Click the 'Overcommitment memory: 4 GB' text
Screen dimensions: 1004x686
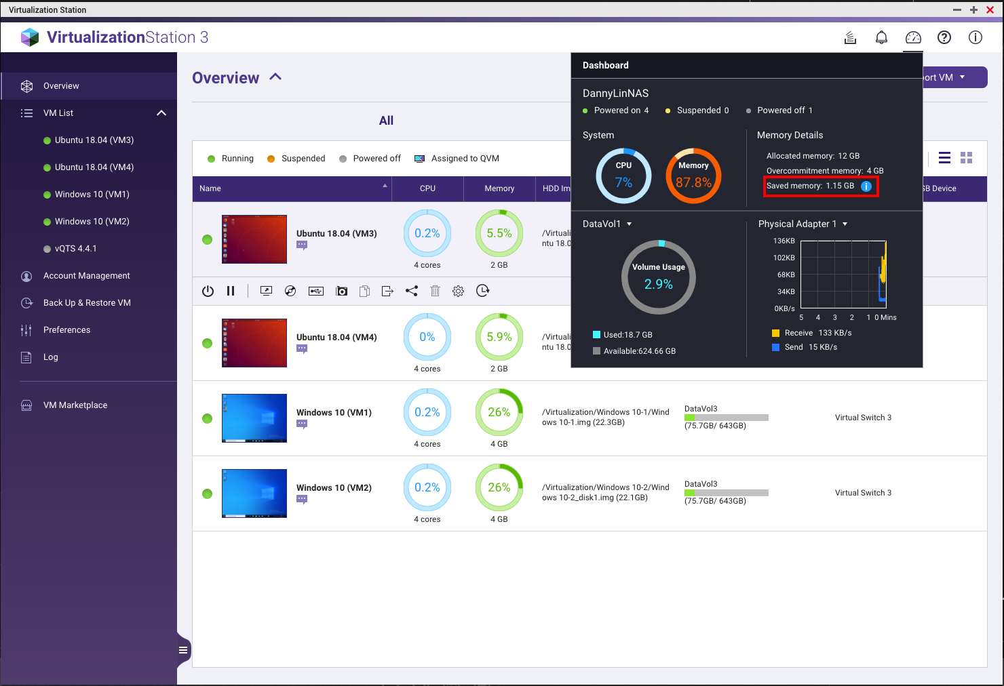(x=825, y=171)
